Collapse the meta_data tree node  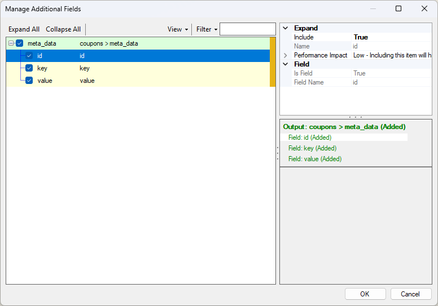point(11,43)
